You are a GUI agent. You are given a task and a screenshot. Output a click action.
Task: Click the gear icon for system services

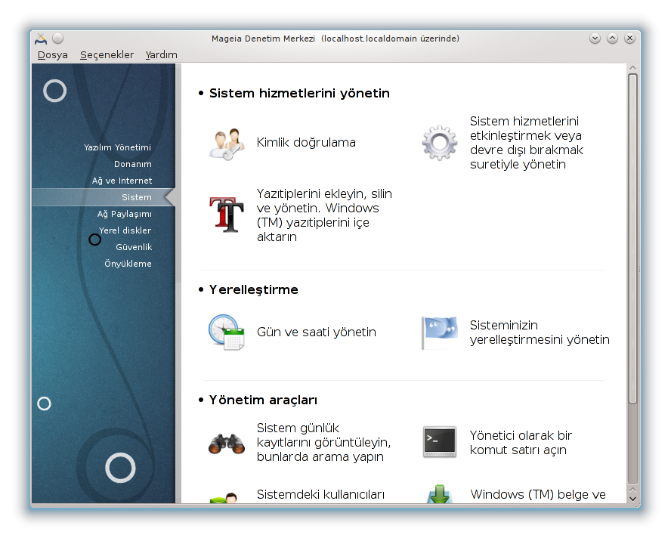(440, 143)
